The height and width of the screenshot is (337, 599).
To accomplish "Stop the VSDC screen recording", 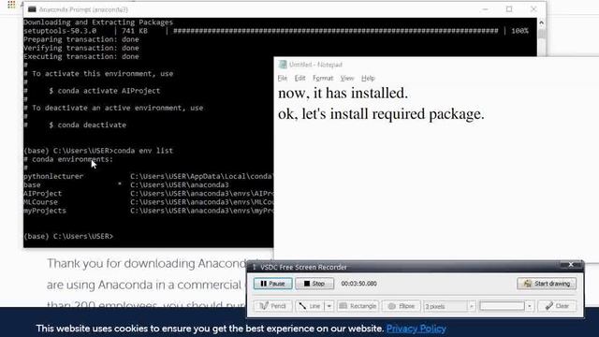I will (x=314, y=284).
